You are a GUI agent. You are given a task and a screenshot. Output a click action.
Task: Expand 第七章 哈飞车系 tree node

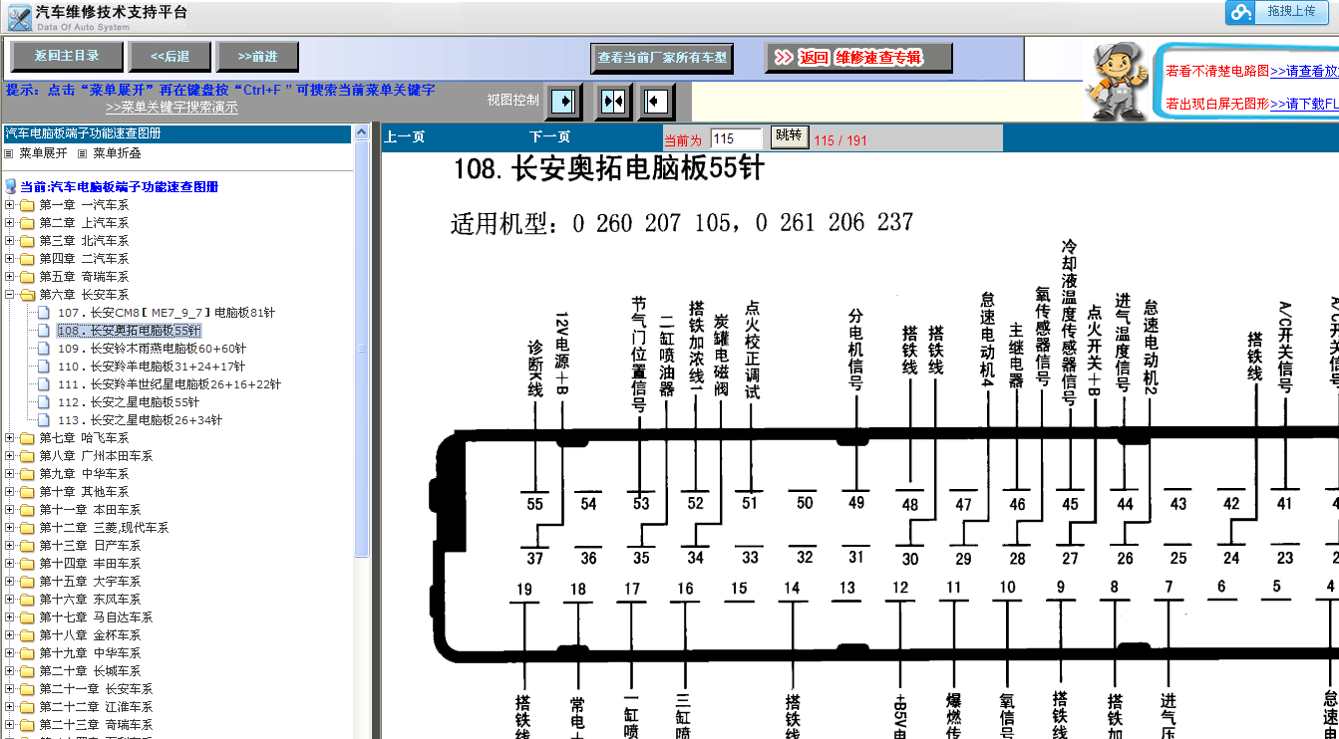(9, 438)
